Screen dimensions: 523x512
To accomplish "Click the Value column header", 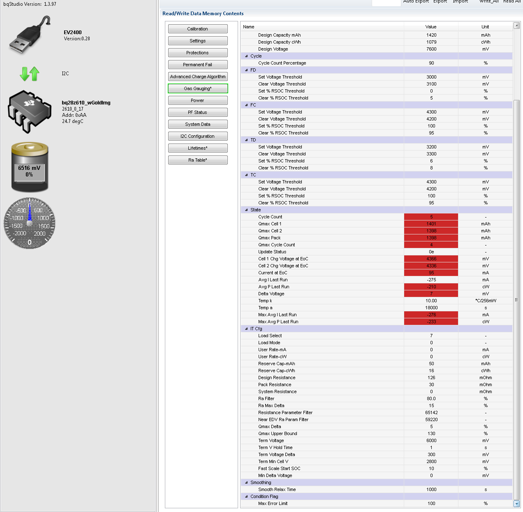I will tap(431, 27).
